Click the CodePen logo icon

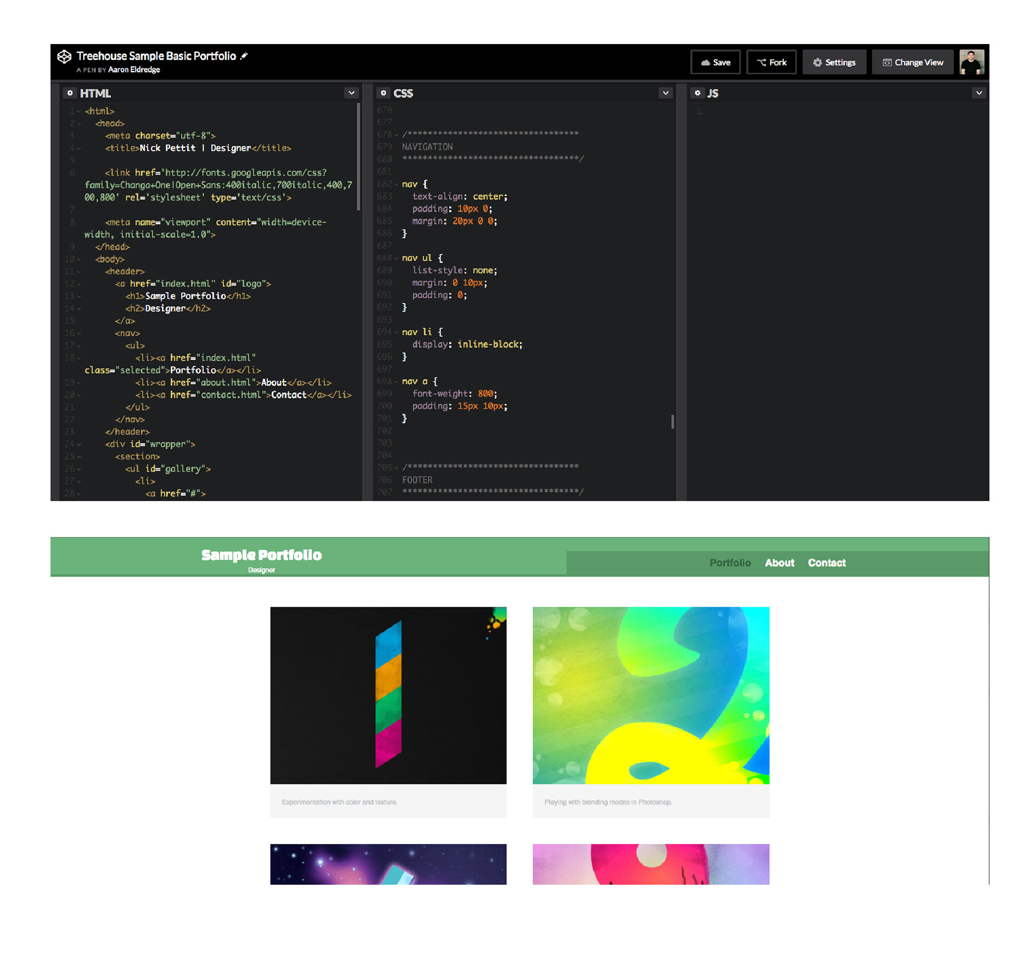[64, 56]
